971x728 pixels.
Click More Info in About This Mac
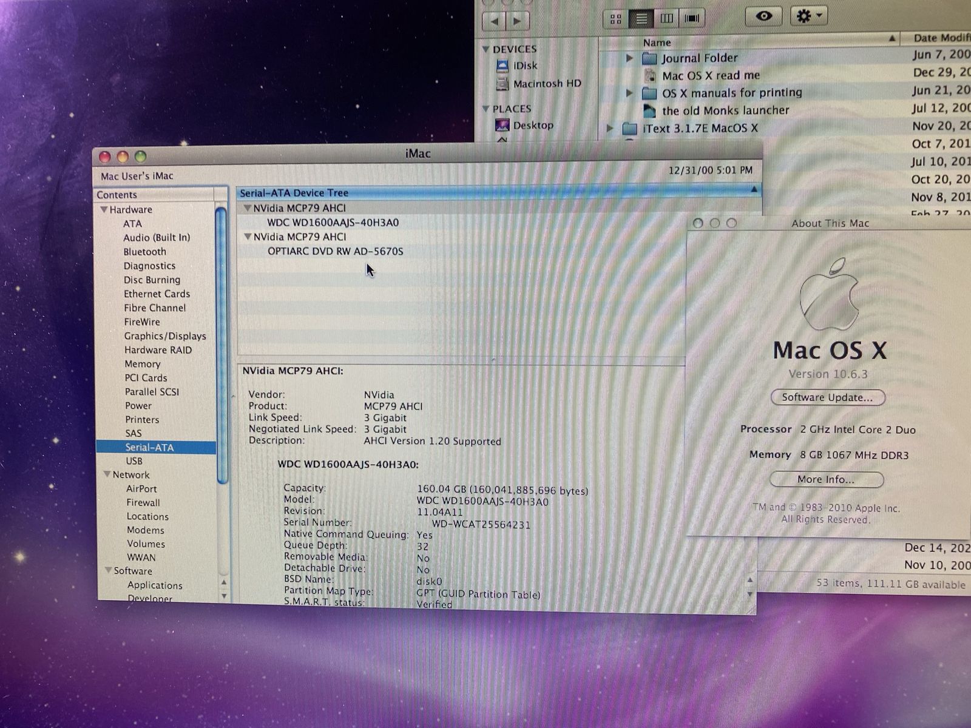tap(826, 479)
